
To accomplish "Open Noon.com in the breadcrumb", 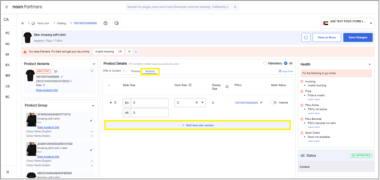I will (43, 23).
